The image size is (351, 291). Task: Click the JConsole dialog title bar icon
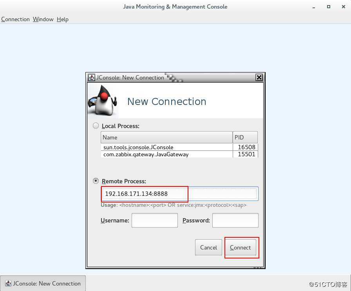point(91,78)
